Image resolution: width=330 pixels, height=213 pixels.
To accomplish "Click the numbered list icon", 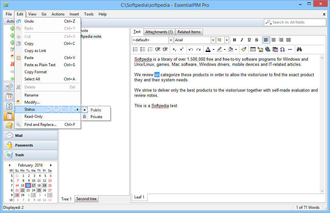I will (x=135, y=49).
